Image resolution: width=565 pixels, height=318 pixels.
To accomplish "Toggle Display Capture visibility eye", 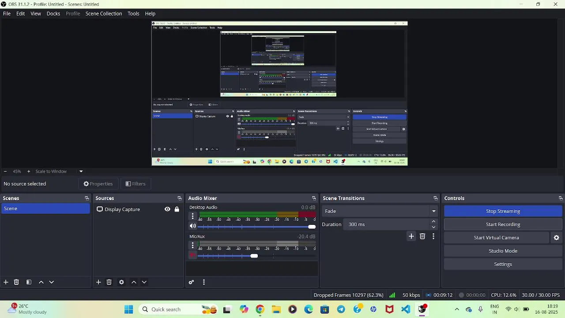I will (x=167, y=209).
